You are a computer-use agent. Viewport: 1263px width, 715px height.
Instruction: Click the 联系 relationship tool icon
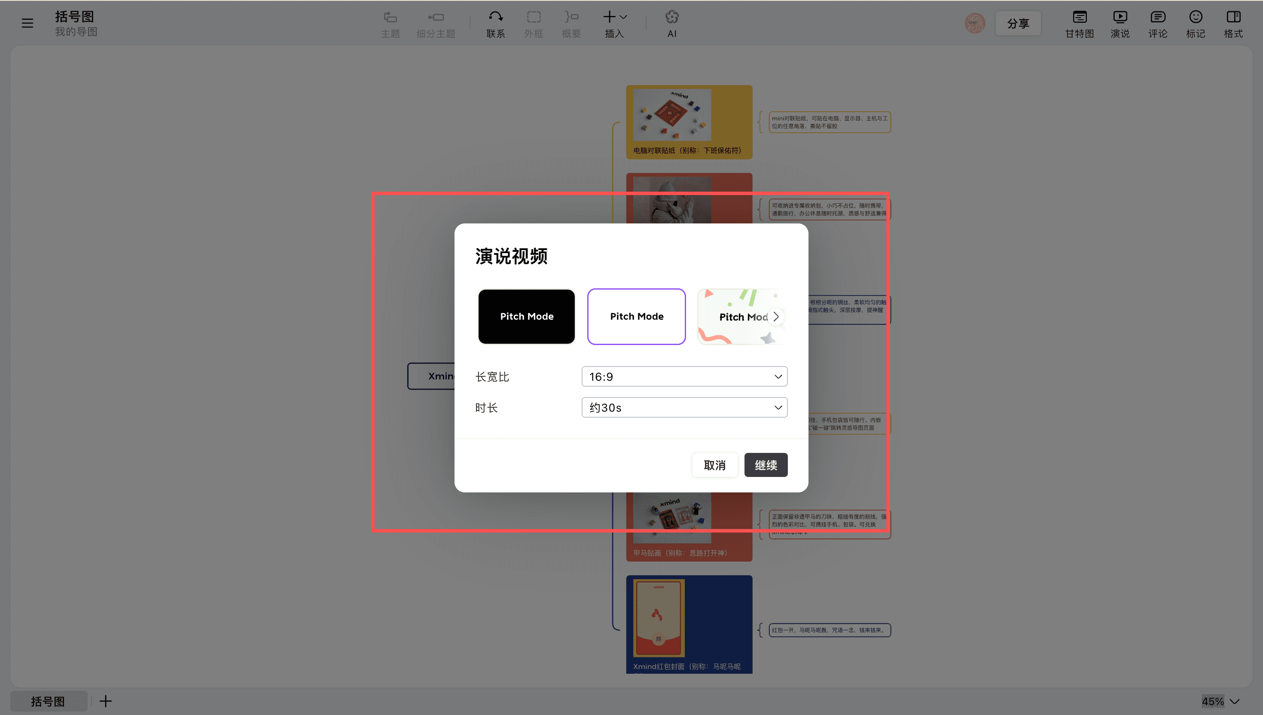495,18
